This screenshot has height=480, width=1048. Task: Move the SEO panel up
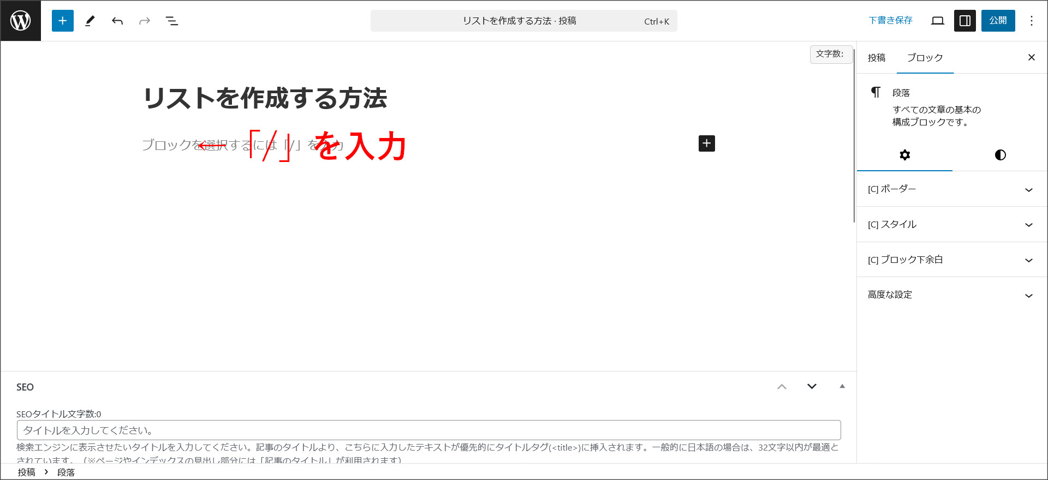(782, 387)
